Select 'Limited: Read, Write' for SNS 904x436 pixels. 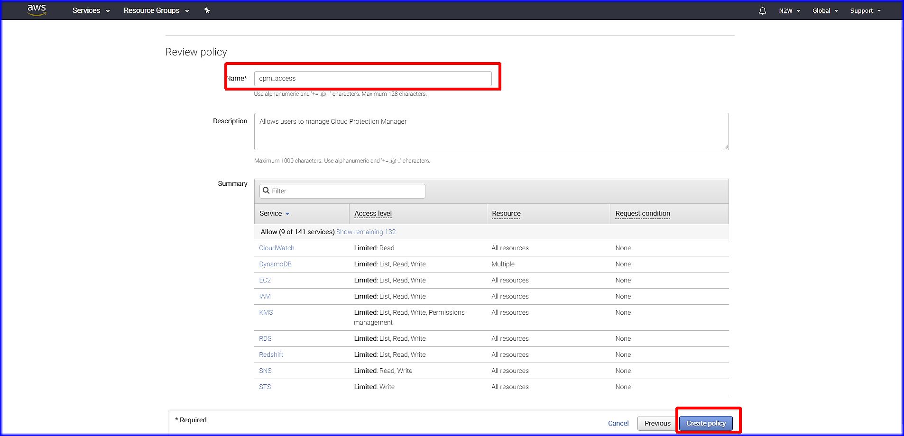(x=383, y=371)
